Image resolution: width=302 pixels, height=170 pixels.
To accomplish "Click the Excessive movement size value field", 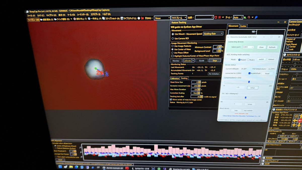I will [194, 86].
